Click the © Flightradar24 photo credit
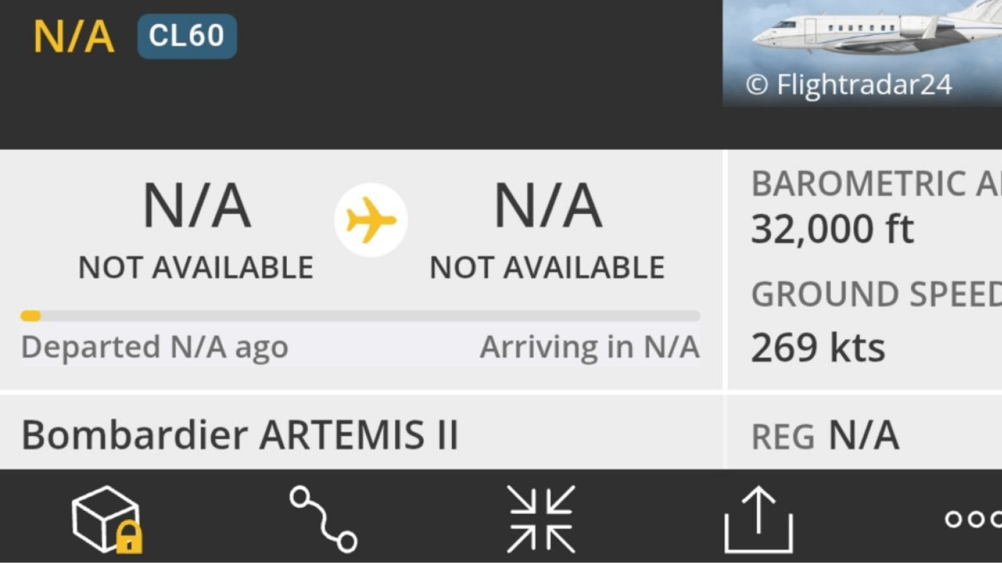Viewport: 1002px width, 563px height. pyautogui.click(x=849, y=85)
